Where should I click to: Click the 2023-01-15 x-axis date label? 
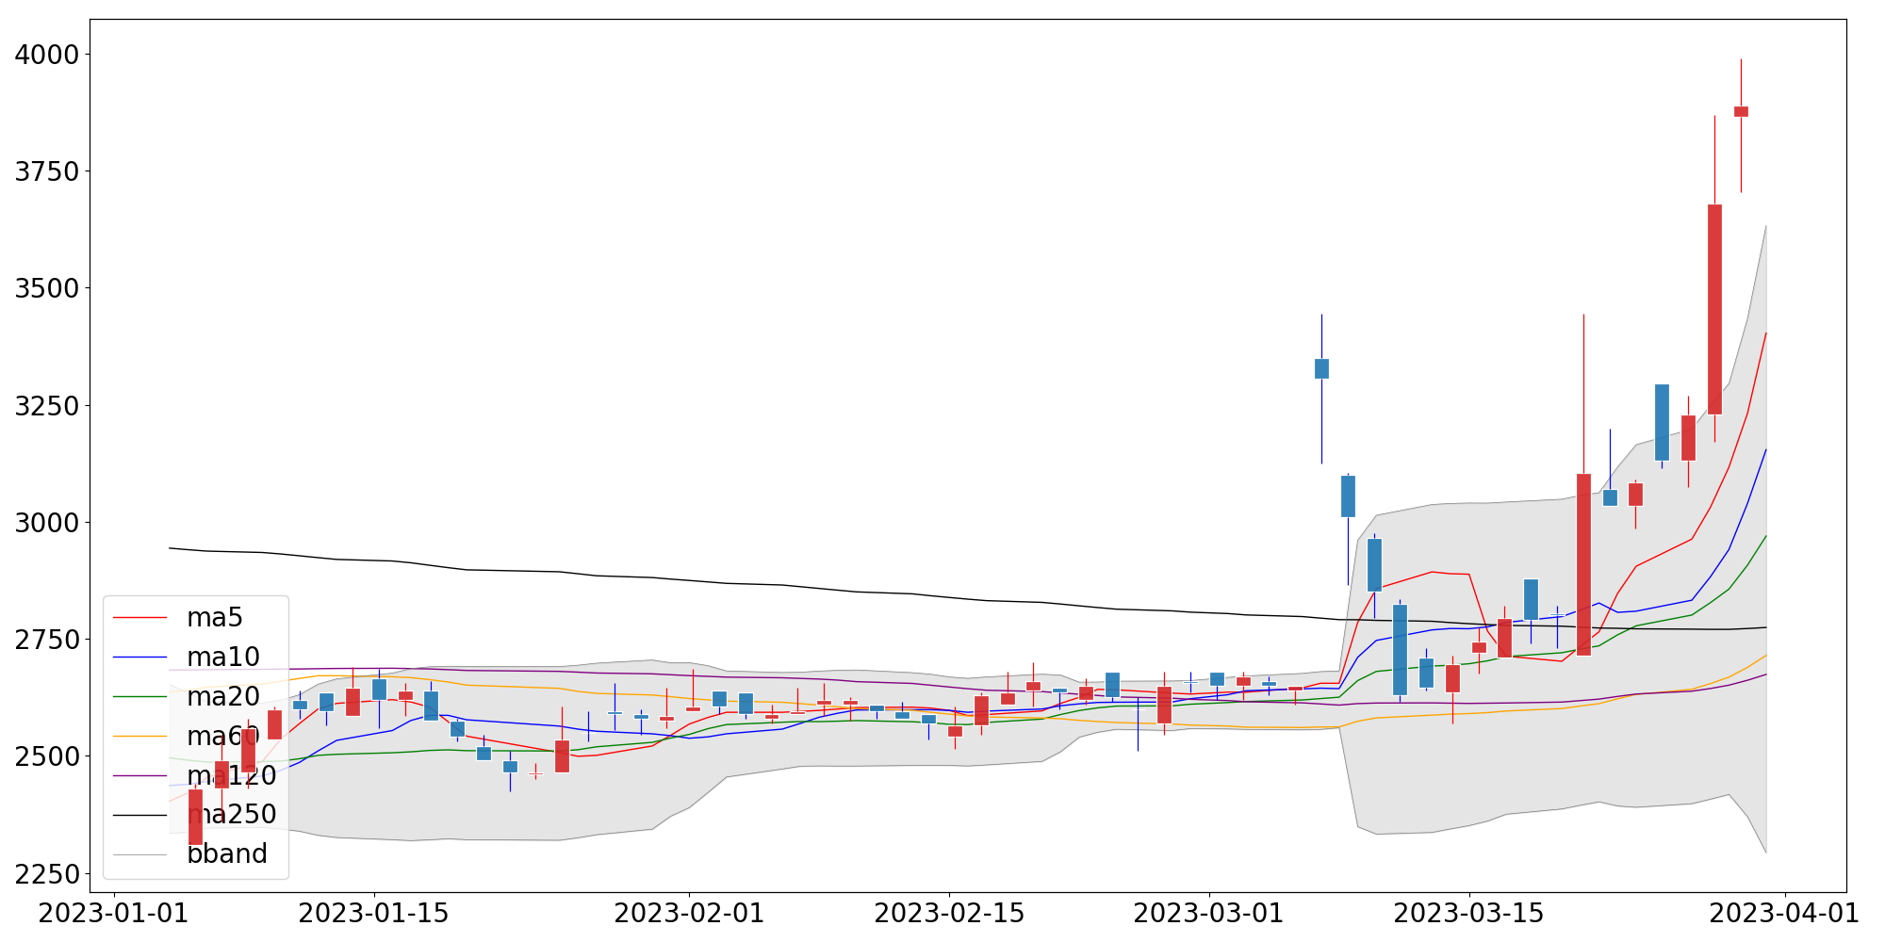coord(374,915)
